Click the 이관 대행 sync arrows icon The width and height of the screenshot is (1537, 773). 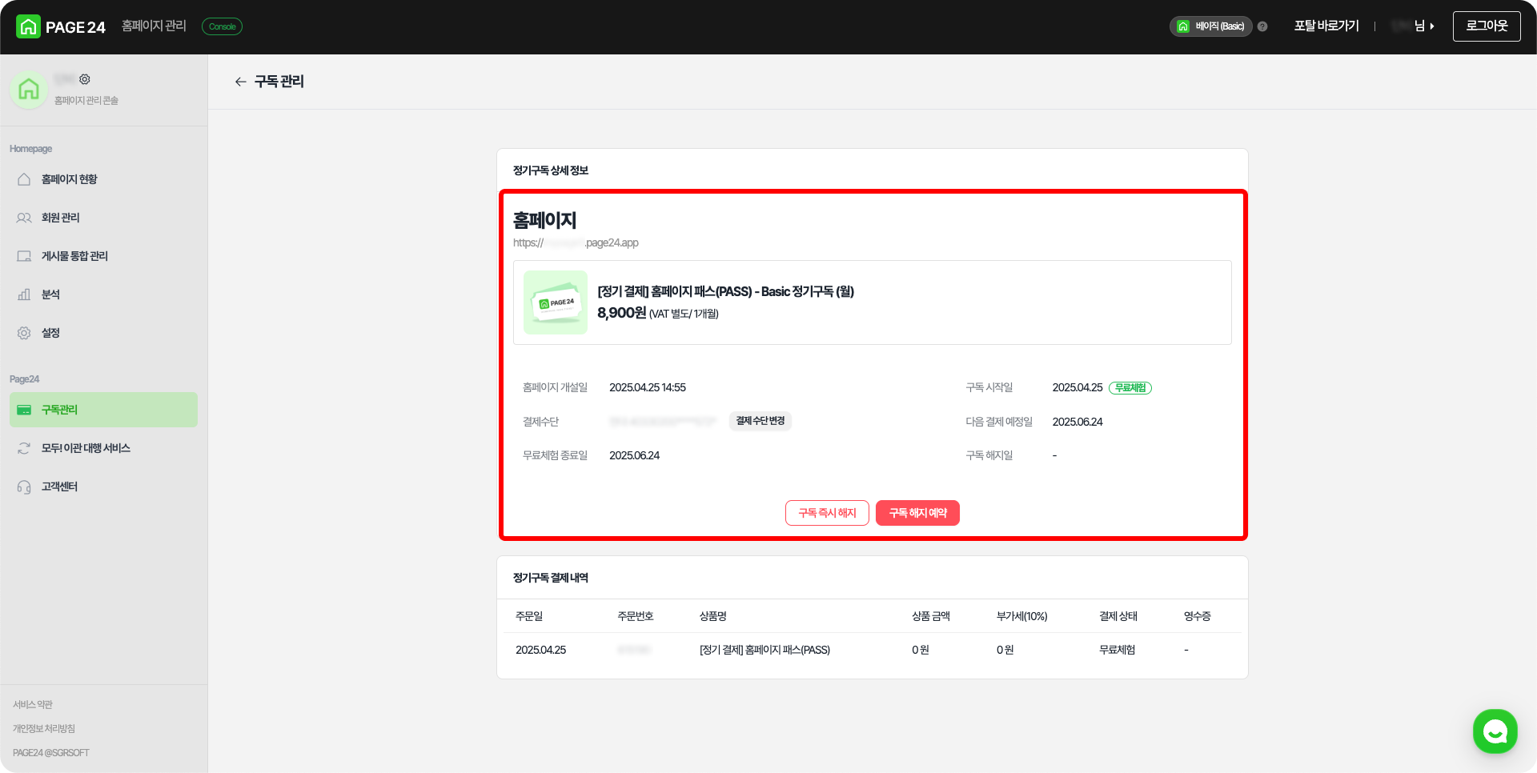(24, 448)
